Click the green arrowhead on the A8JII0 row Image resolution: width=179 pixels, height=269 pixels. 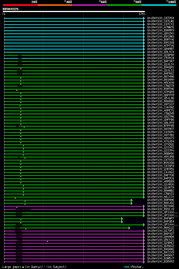click(144, 197)
